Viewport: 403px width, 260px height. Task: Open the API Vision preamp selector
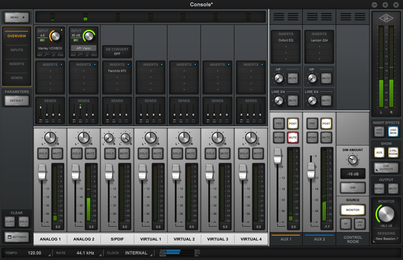(84, 48)
